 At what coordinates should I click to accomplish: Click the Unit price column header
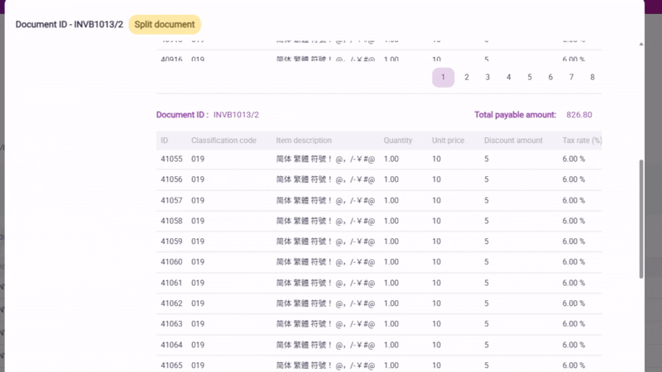[x=449, y=141]
